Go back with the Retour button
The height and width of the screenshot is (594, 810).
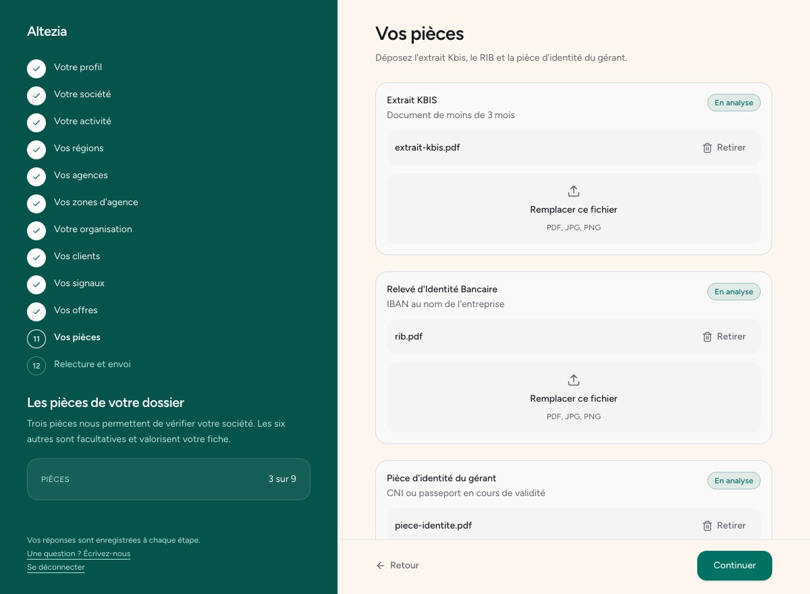coord(398,566)
